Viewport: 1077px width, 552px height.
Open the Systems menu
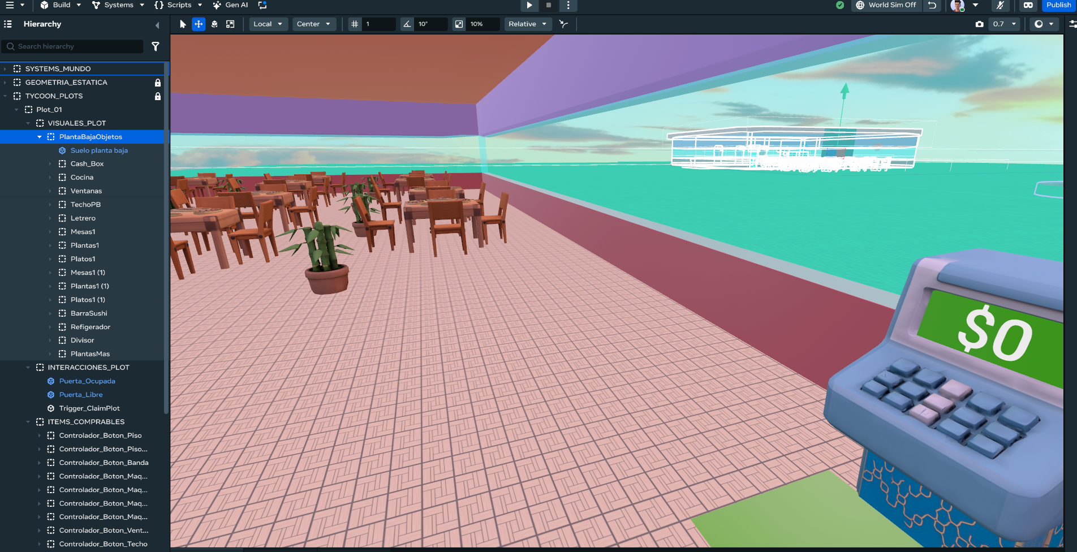pos(118,5)
